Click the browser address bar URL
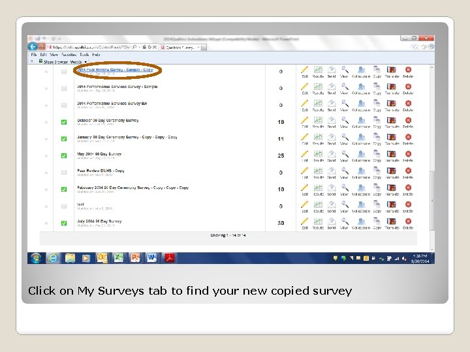The width and height of the screenshot is (470, 352). [x=91, y=47]
